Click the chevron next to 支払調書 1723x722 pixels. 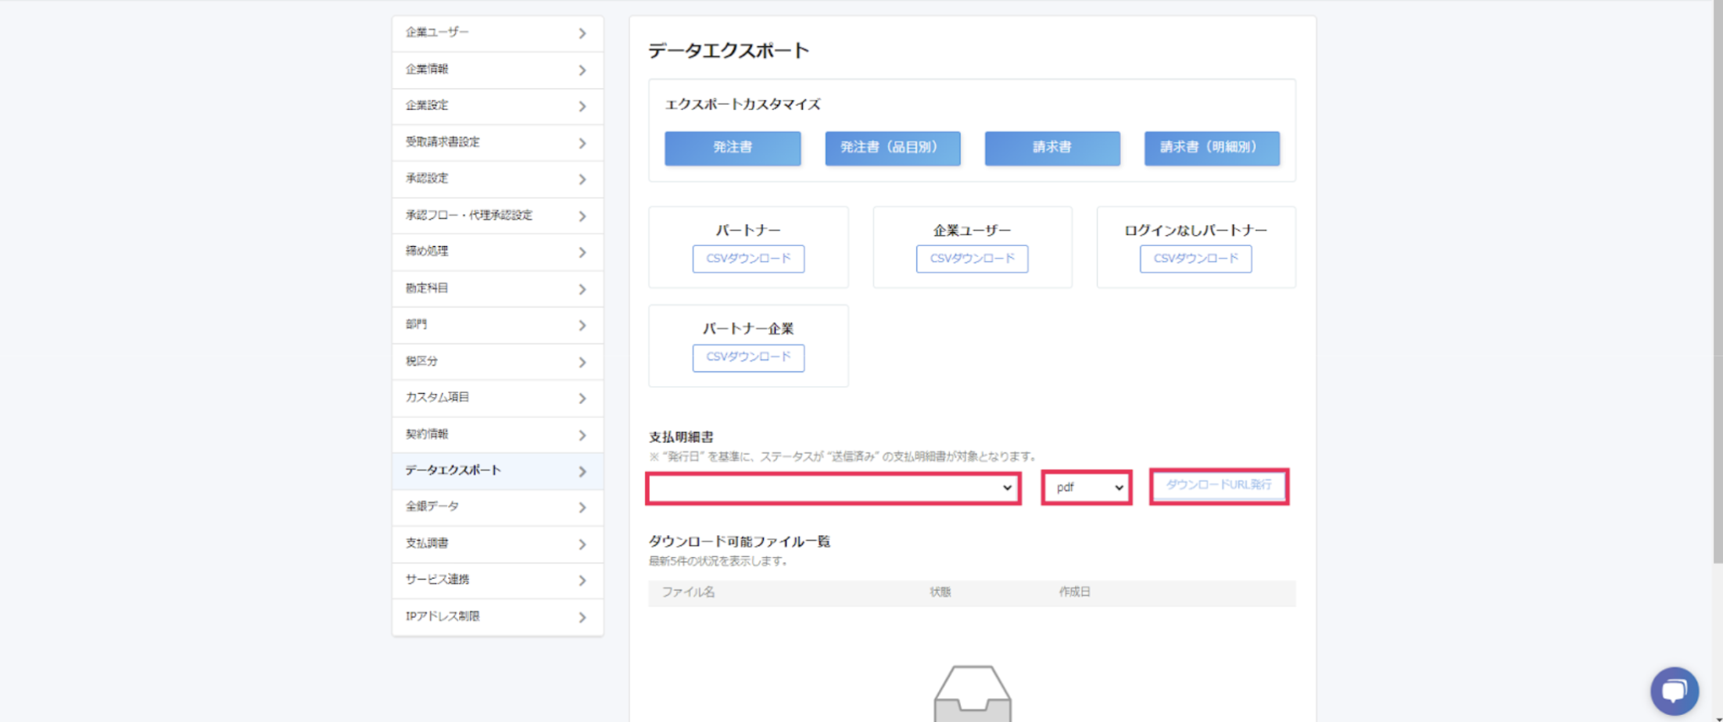[582, 545]
